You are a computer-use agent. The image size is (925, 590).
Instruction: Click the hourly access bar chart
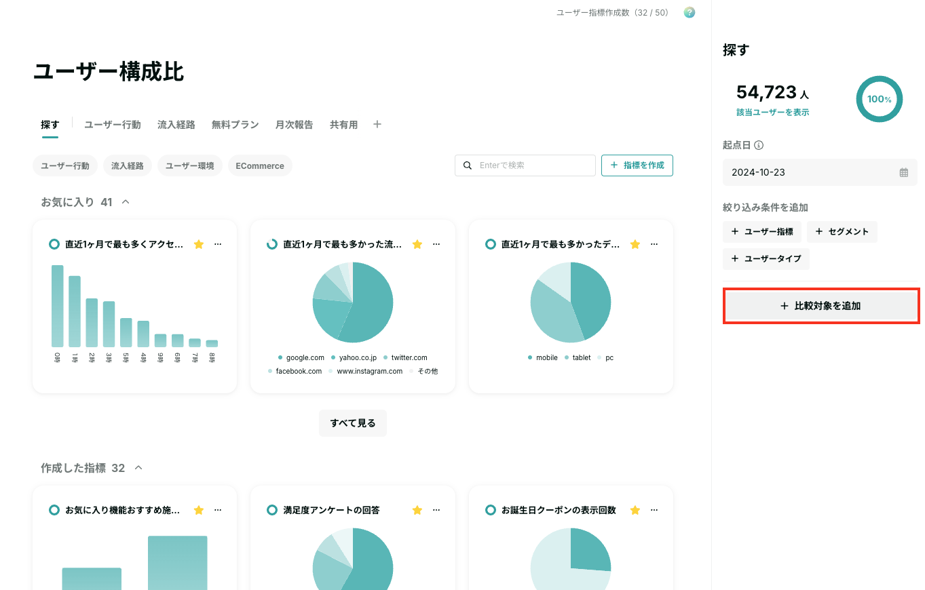coord(134,315)
